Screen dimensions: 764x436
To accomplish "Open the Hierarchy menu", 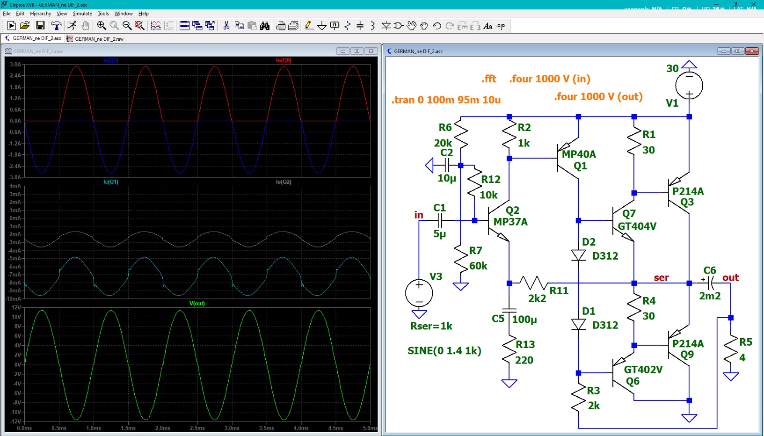I will (41, 14).
